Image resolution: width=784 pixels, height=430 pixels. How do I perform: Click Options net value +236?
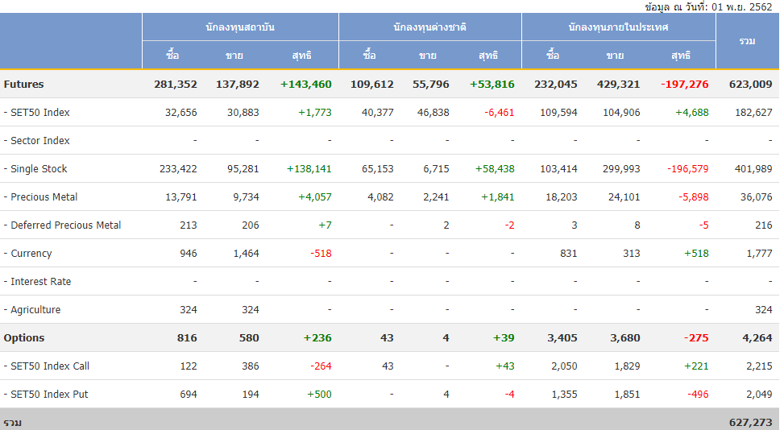(317, 337)
